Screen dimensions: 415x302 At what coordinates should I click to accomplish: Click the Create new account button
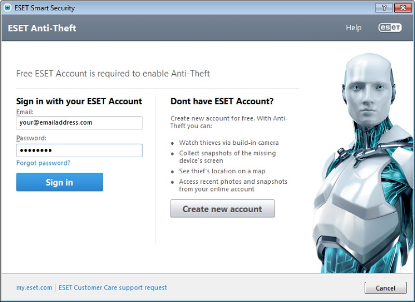tap(223, 209)
